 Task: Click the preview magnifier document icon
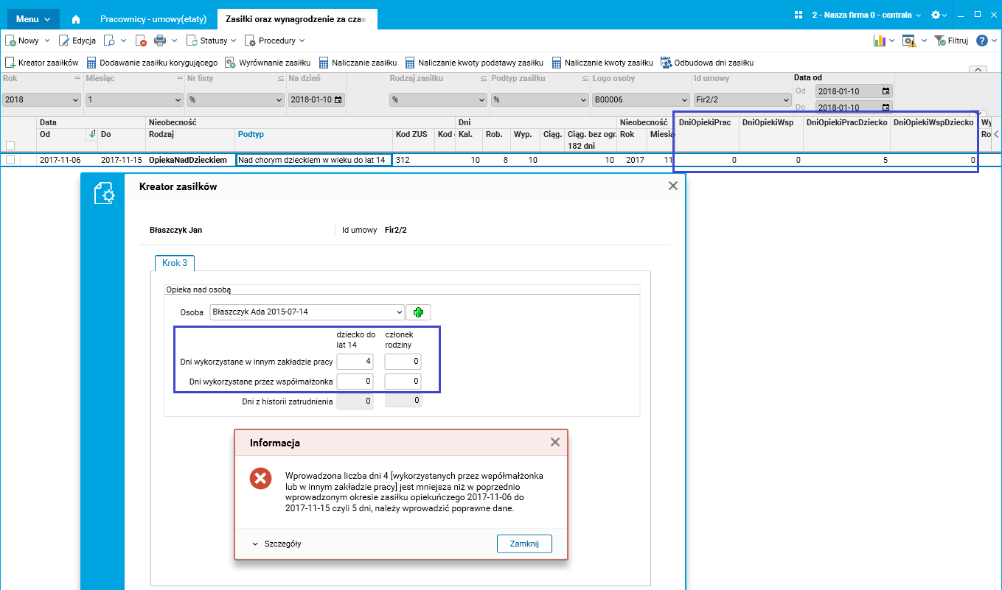coord(109,41)
